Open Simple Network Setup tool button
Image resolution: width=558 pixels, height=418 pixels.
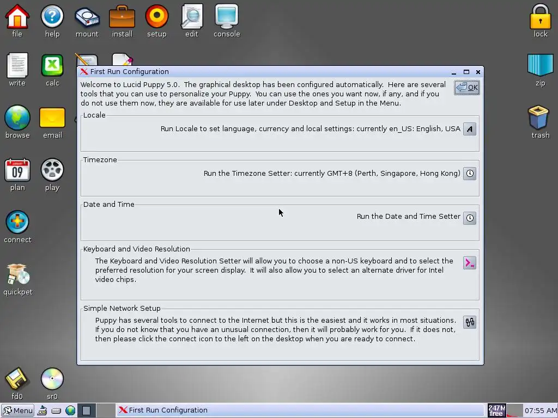469,322
